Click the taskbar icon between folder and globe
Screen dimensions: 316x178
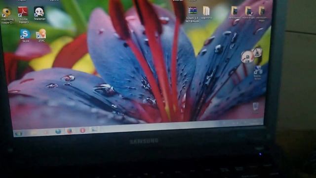pyautogui.click(x=46, y=132)
